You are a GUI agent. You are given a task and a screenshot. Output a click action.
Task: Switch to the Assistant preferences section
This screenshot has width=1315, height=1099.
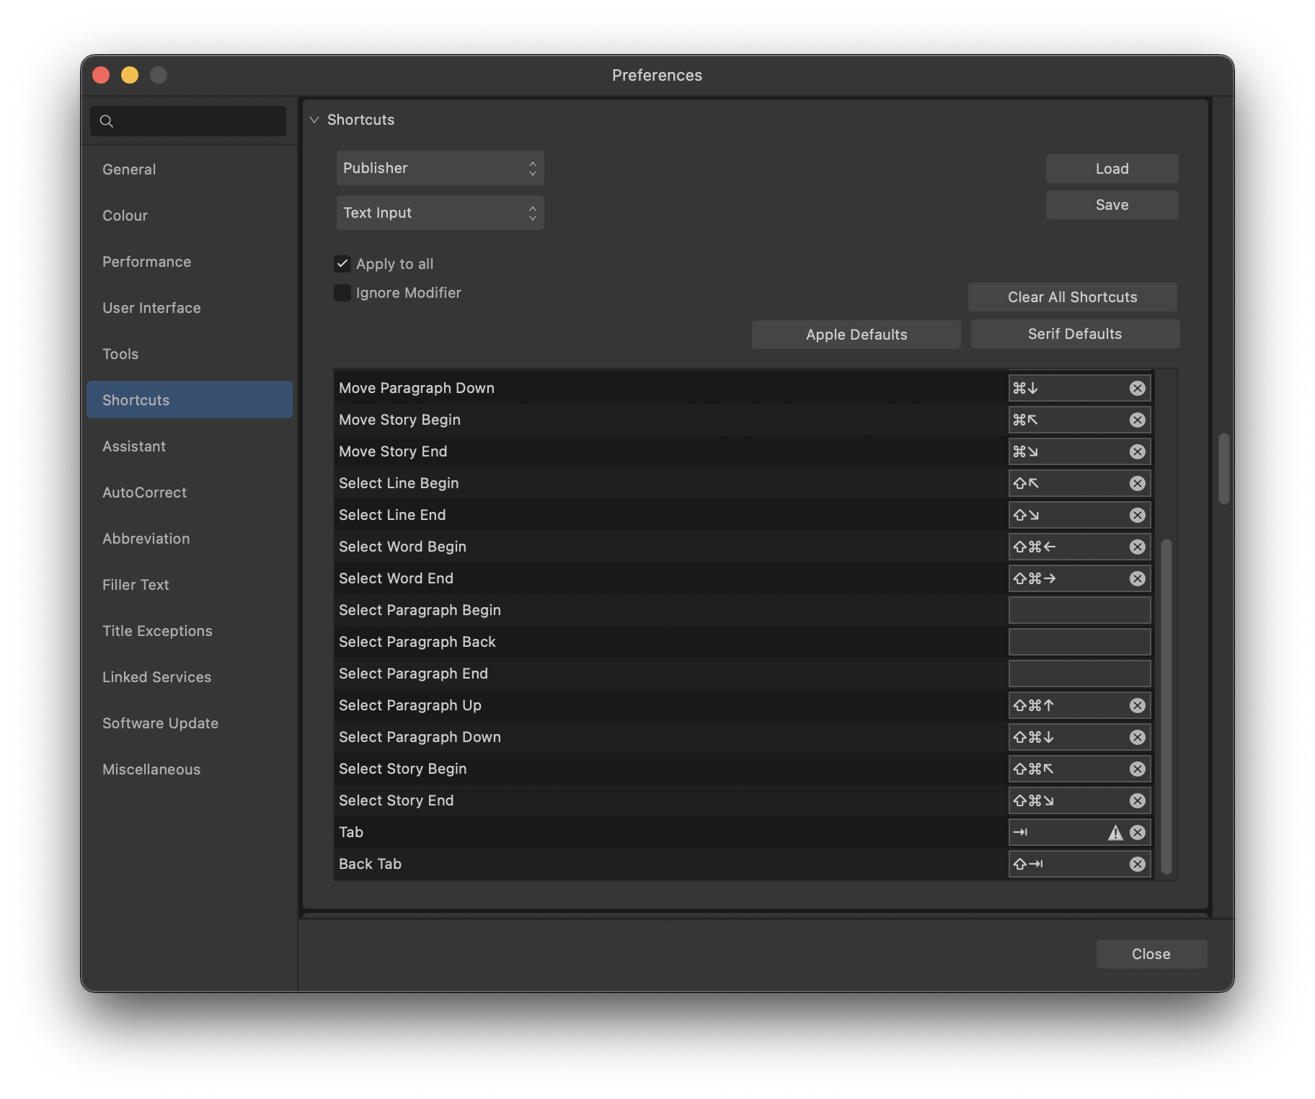[x=134, y=446]
